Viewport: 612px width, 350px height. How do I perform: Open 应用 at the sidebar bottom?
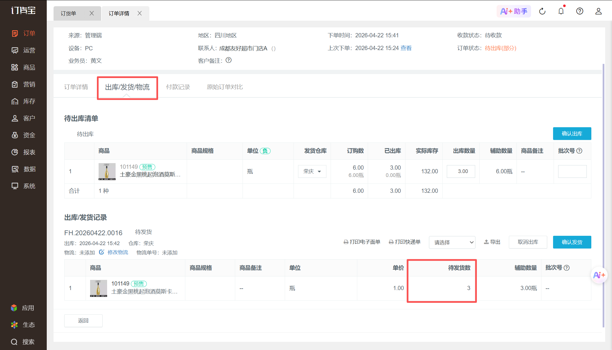[x=23, y=308]
